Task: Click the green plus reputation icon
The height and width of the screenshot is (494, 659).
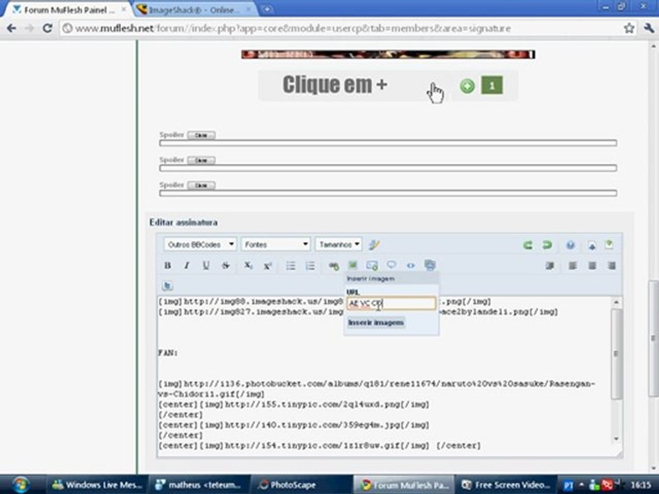Action: point(467,86)
